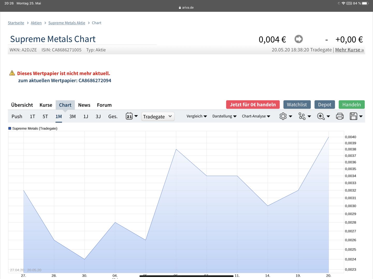Screen dimensions: 373x279
Task: Click the Watchlist button
Action: click(x=297, y=104)
